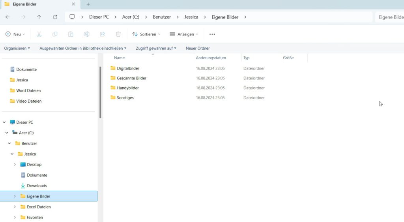
Task: Open a new tab with plus icon
Action: (88, 4)
